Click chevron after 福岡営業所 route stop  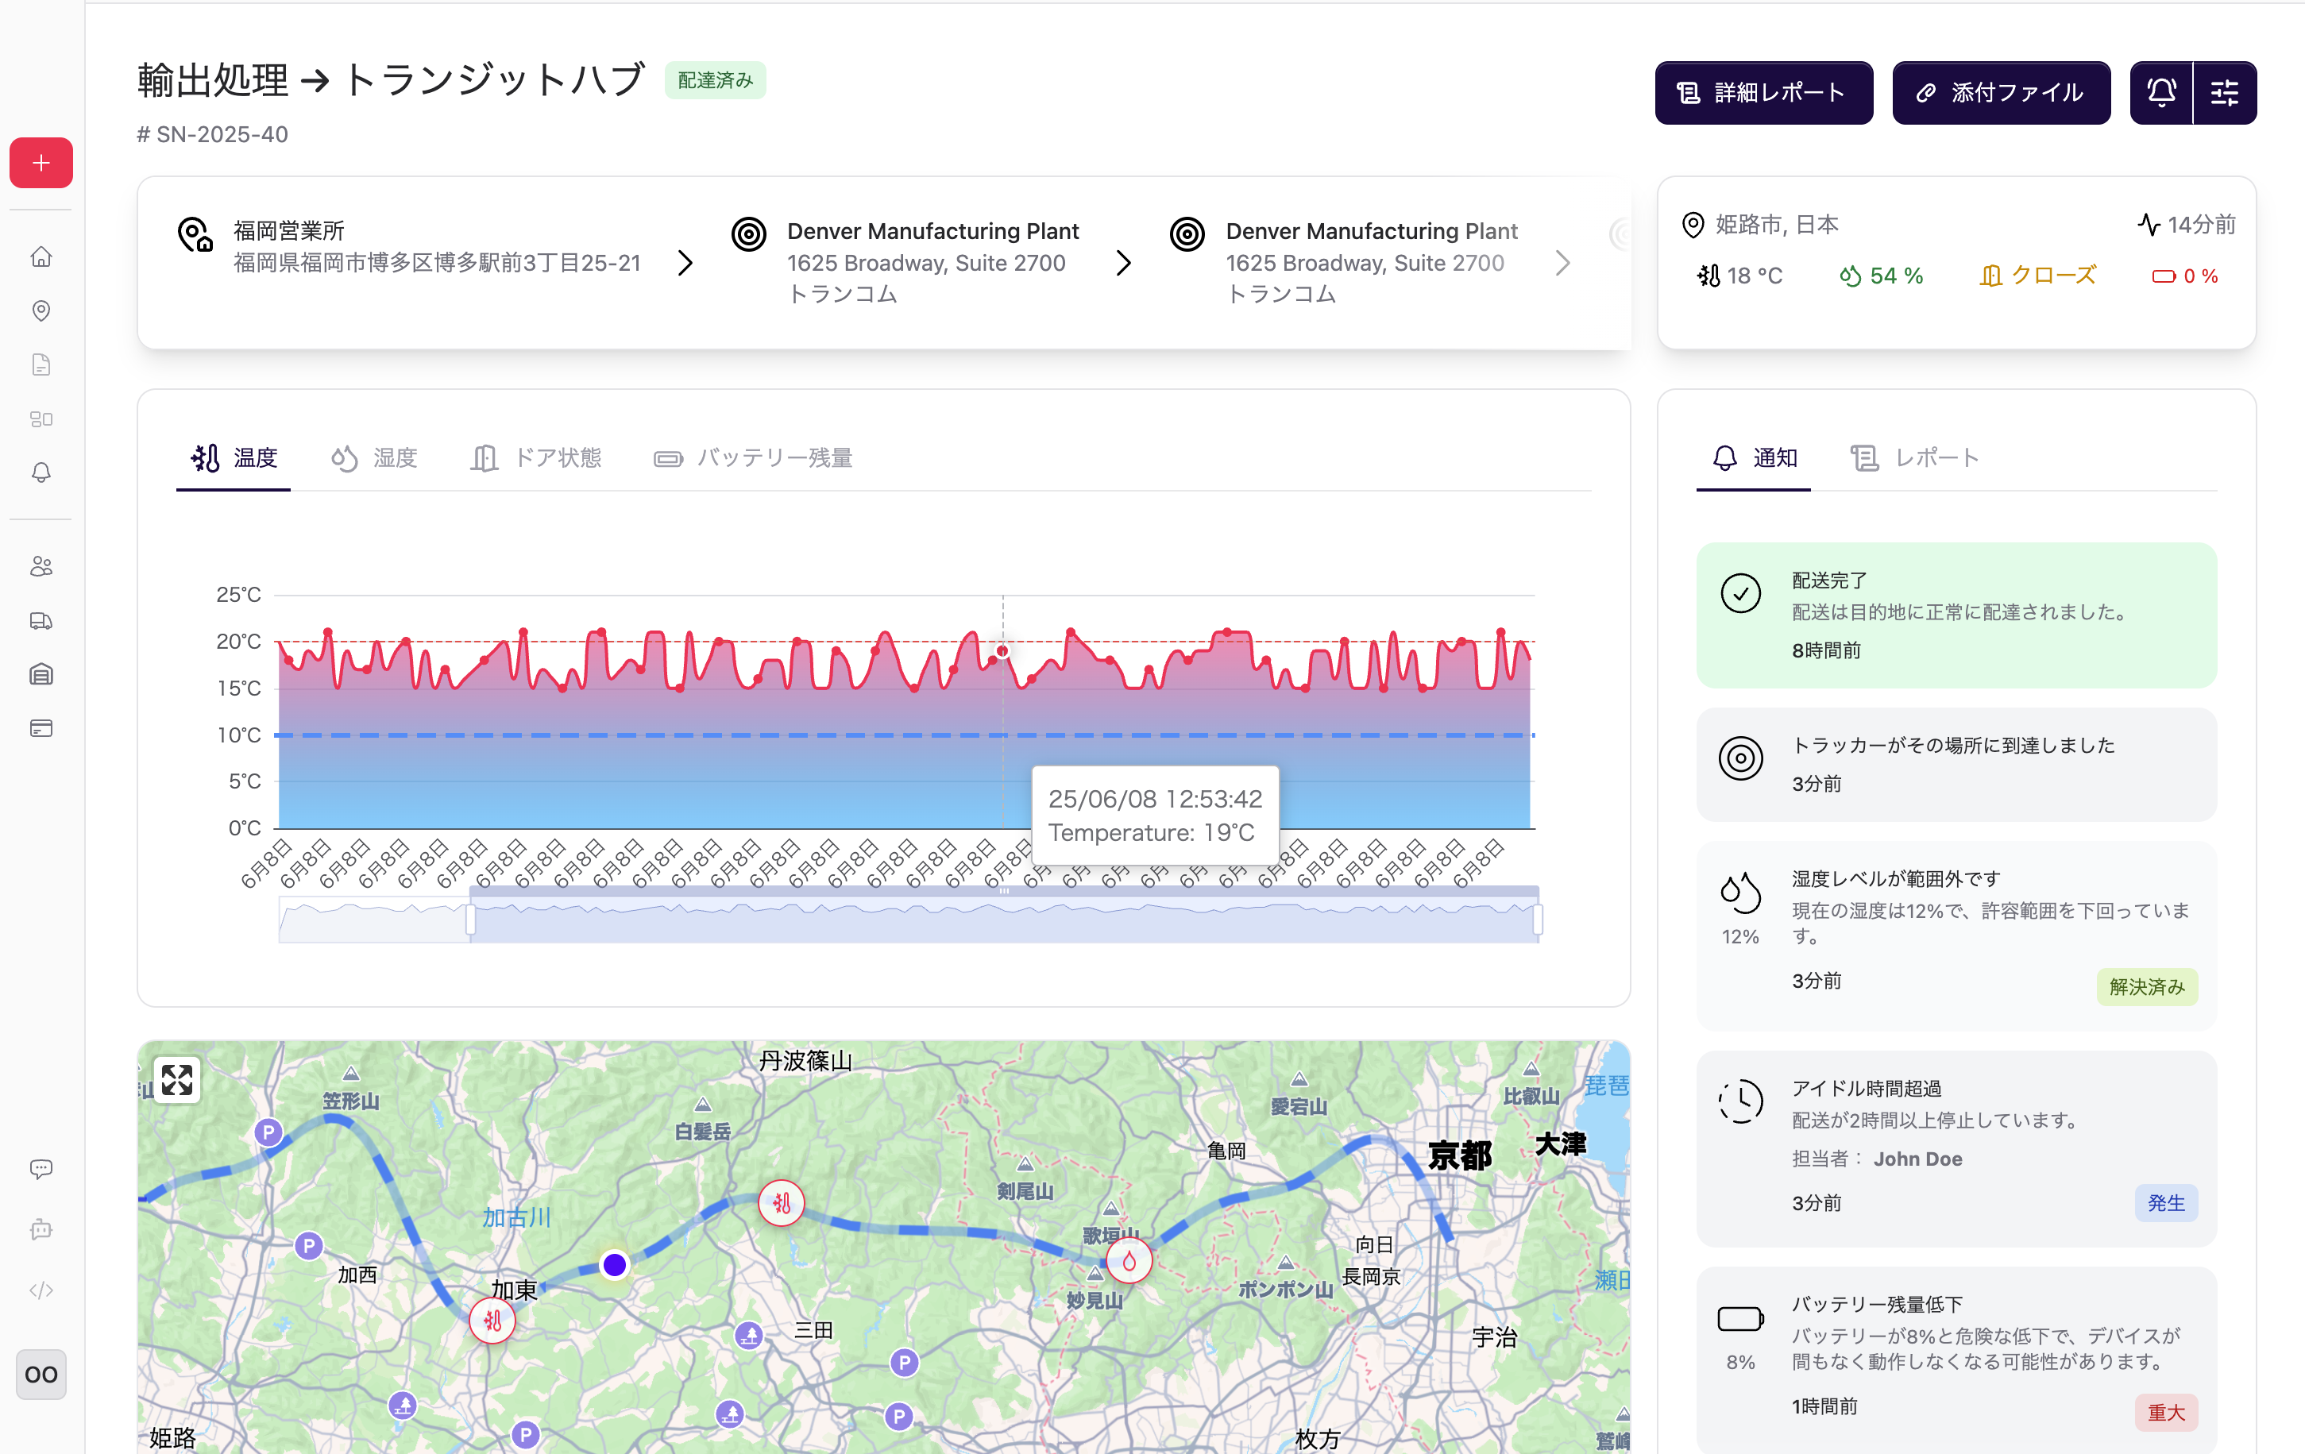pos(685,262)
